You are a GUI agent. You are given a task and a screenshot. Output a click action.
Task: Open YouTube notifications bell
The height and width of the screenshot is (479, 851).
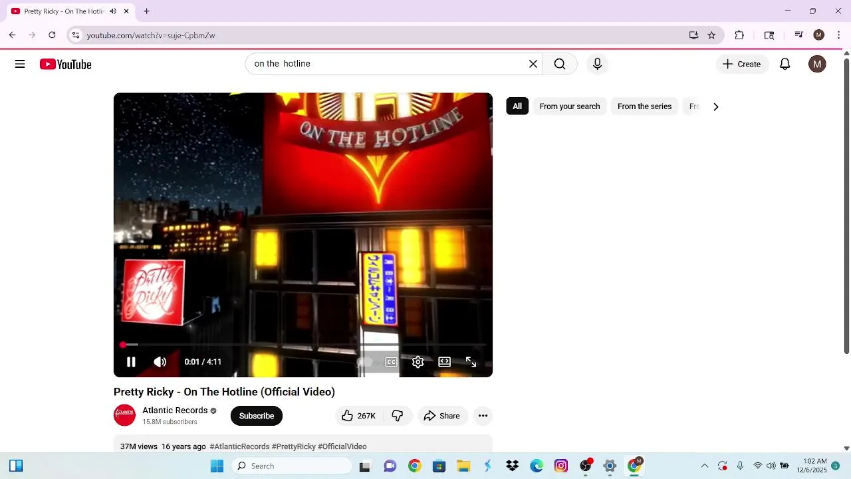(x=785, y=64)
